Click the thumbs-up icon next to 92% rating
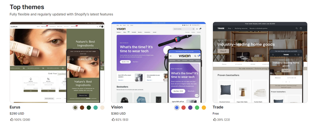This screenshot has height=130, width=314. (113, 120)
